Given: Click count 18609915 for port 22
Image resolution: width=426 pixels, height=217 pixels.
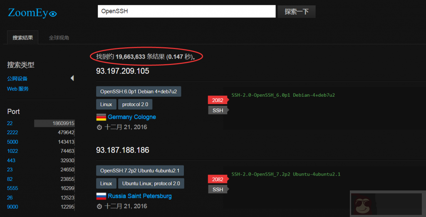Looking at the screenshot, I should 64,123.
